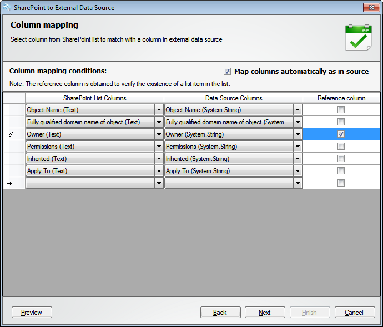Select the row header of Object Name row

pos(14,110)
